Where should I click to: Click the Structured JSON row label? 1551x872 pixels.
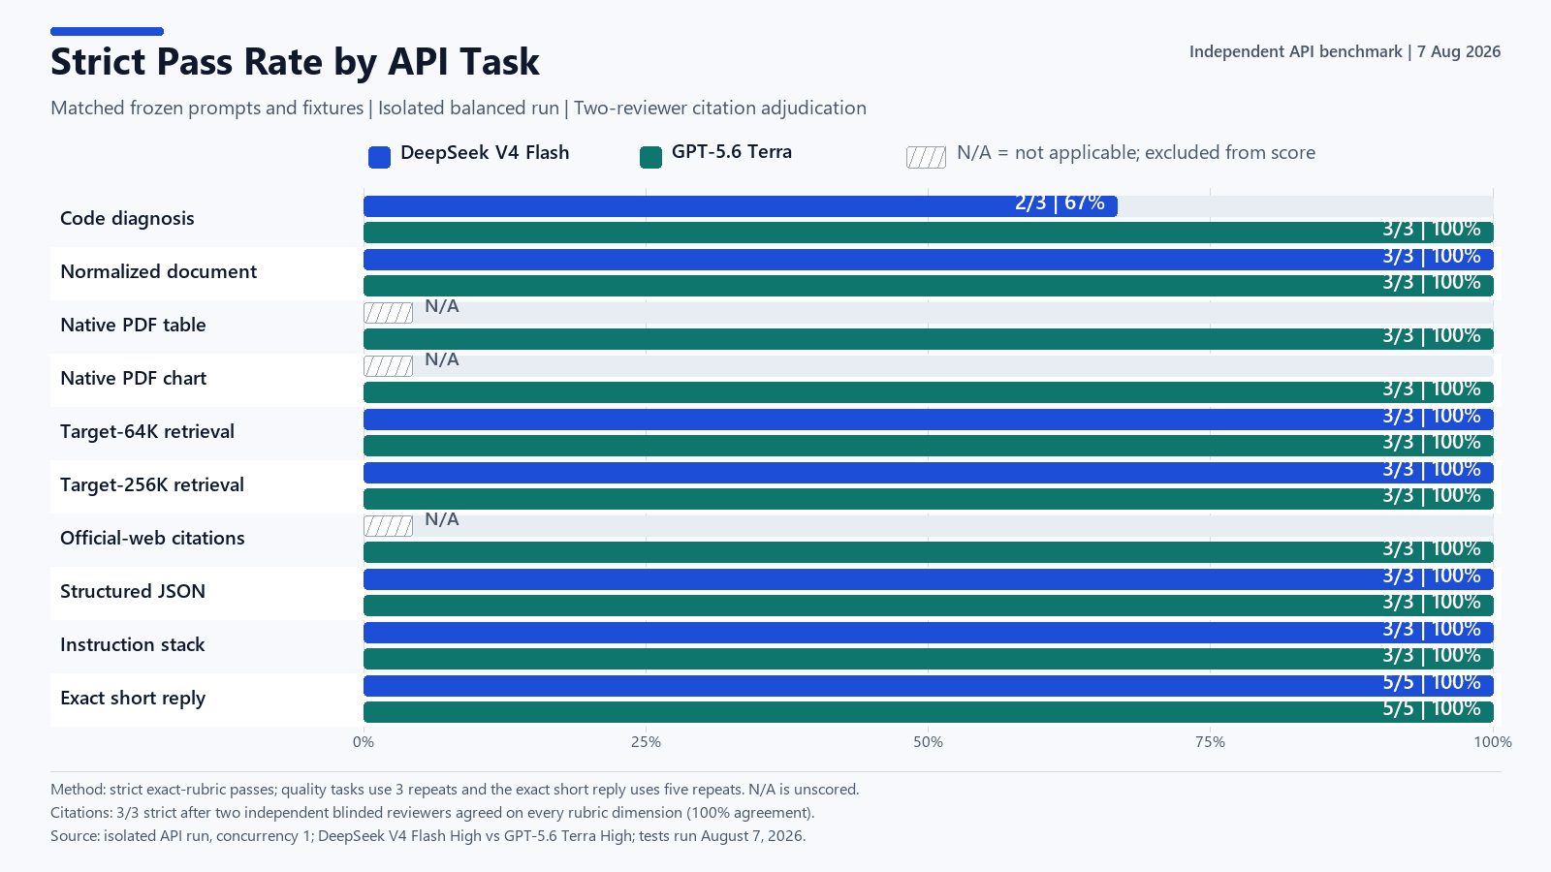tap(133, 591)
